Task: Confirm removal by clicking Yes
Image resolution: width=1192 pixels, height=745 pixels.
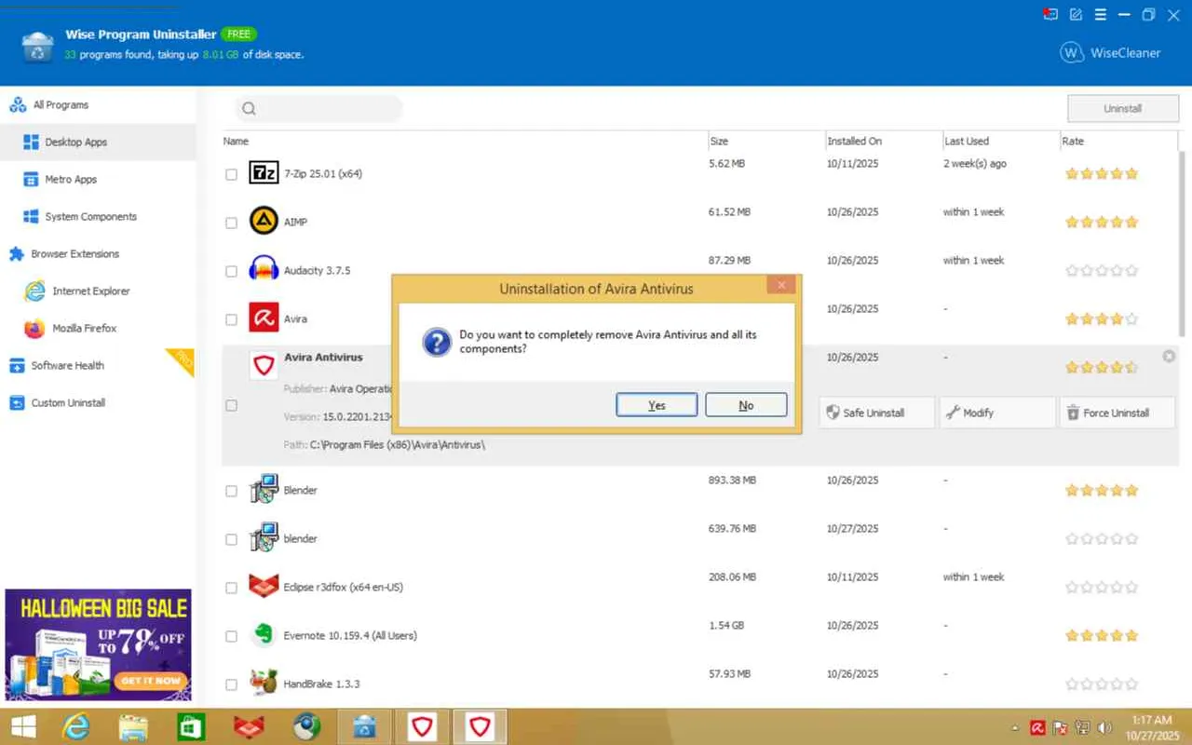Action: 657,405
